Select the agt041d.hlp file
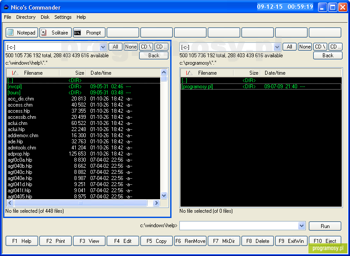Image resolution: width=350 pixels, height=256 pixels. click(x=84, y=184)
